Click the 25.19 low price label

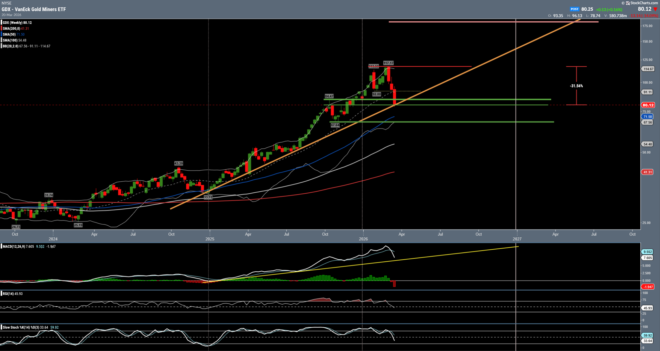pos(78,225)
